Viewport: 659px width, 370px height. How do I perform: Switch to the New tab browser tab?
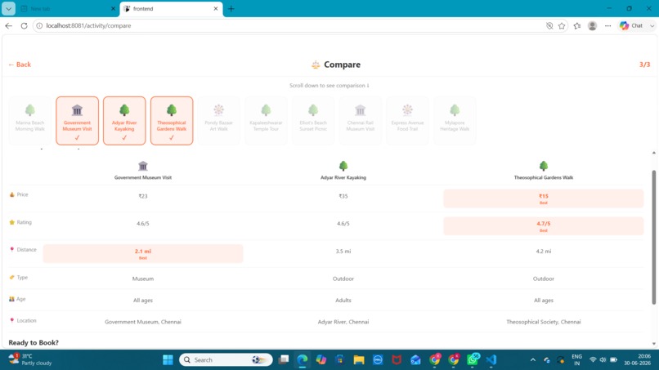coord(67,8)
